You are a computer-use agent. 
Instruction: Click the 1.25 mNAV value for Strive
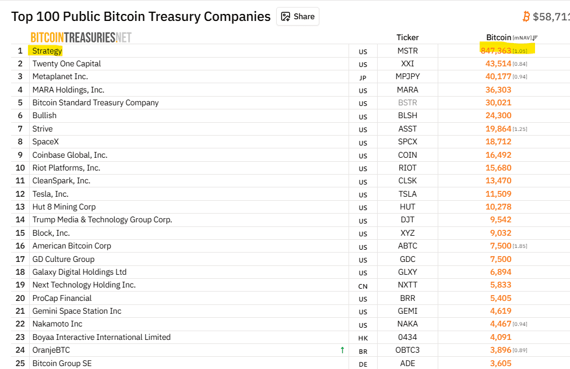(520, 129)
